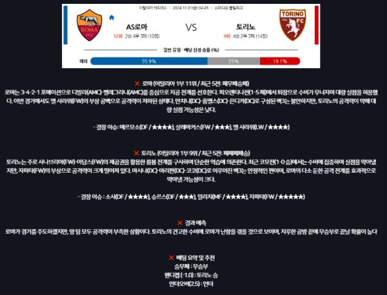The height and width of the screenshot is (295, 387).
Task: Click the VS text between teams
Action: [x=191, y=27]
